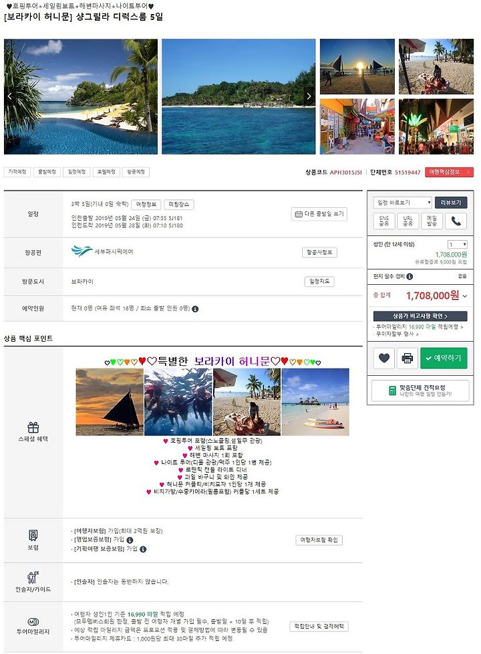Switch to the 호텔예정 tab
The height and width of the screenshot is (654, 481).
coord(106,172)
